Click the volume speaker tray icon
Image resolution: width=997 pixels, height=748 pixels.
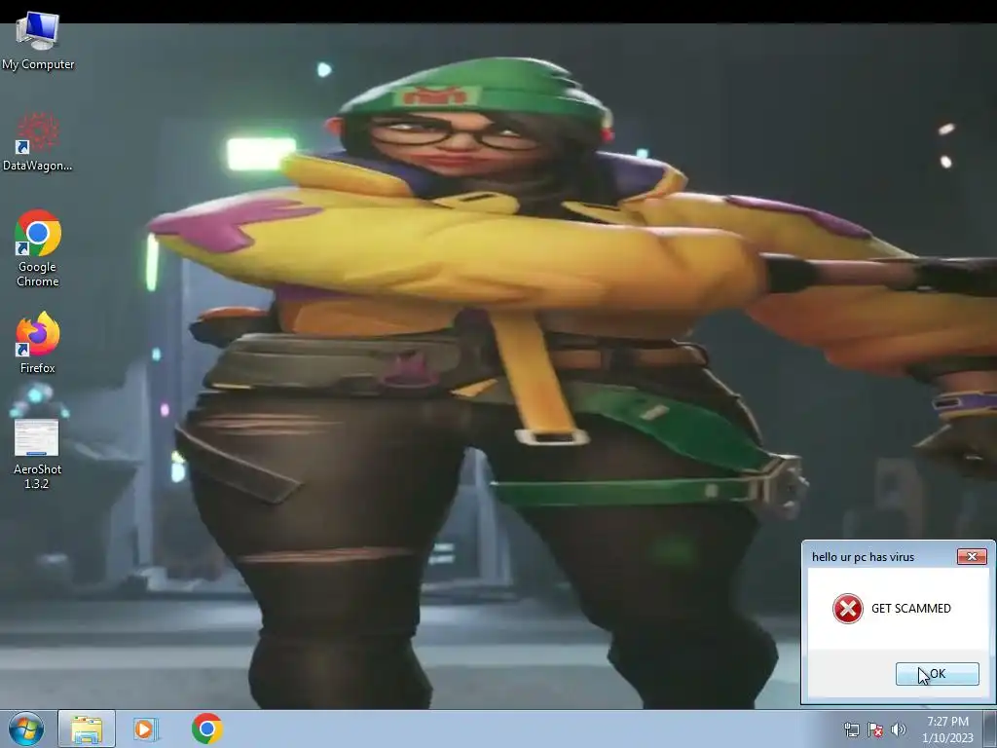pos(899,729)
